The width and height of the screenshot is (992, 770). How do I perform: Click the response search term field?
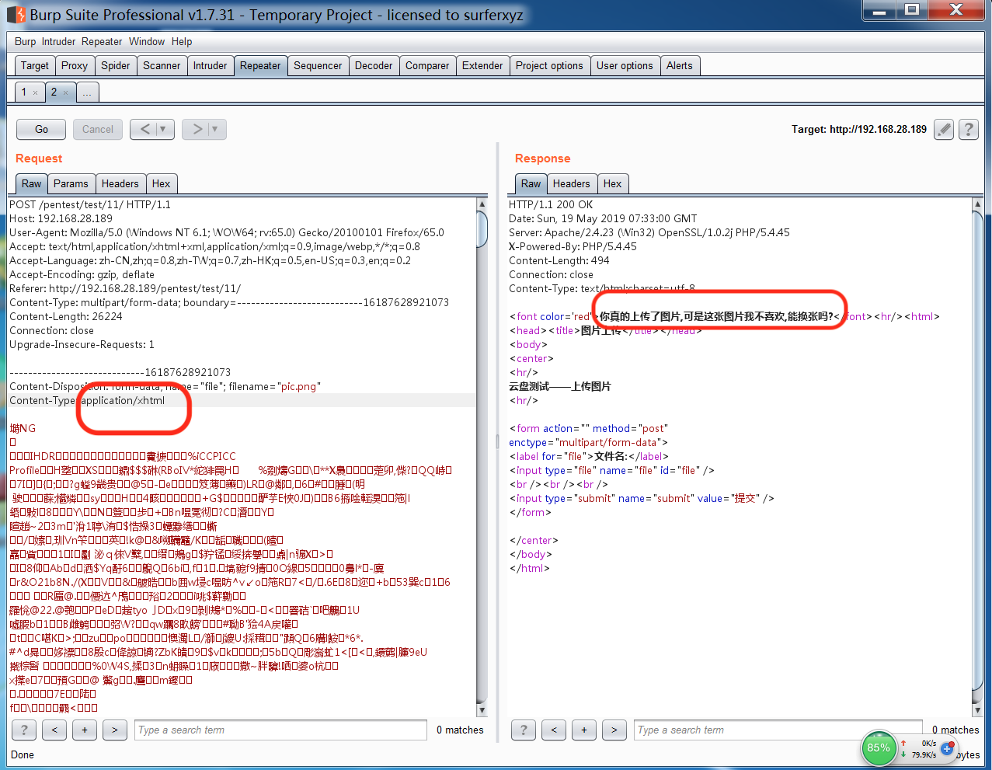(x=778, y=730)
